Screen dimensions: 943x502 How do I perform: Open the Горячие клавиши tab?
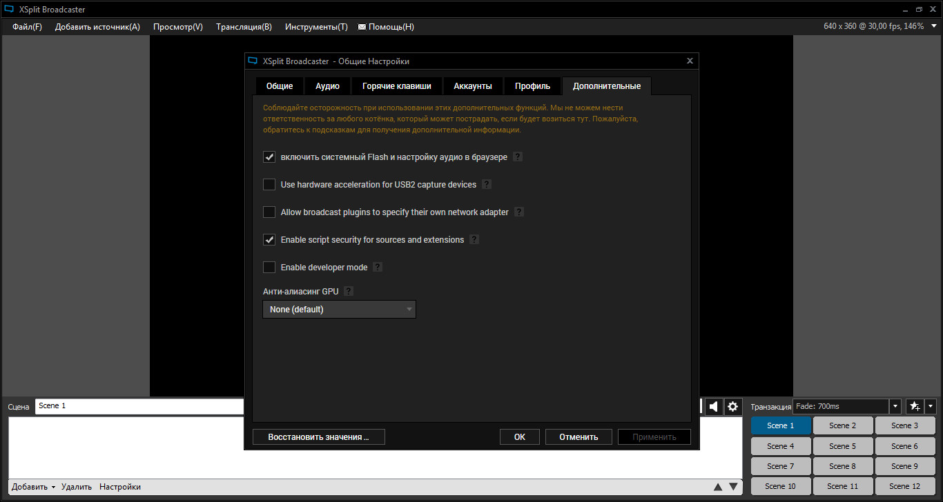pyautogui.click(x=397, y=86)
